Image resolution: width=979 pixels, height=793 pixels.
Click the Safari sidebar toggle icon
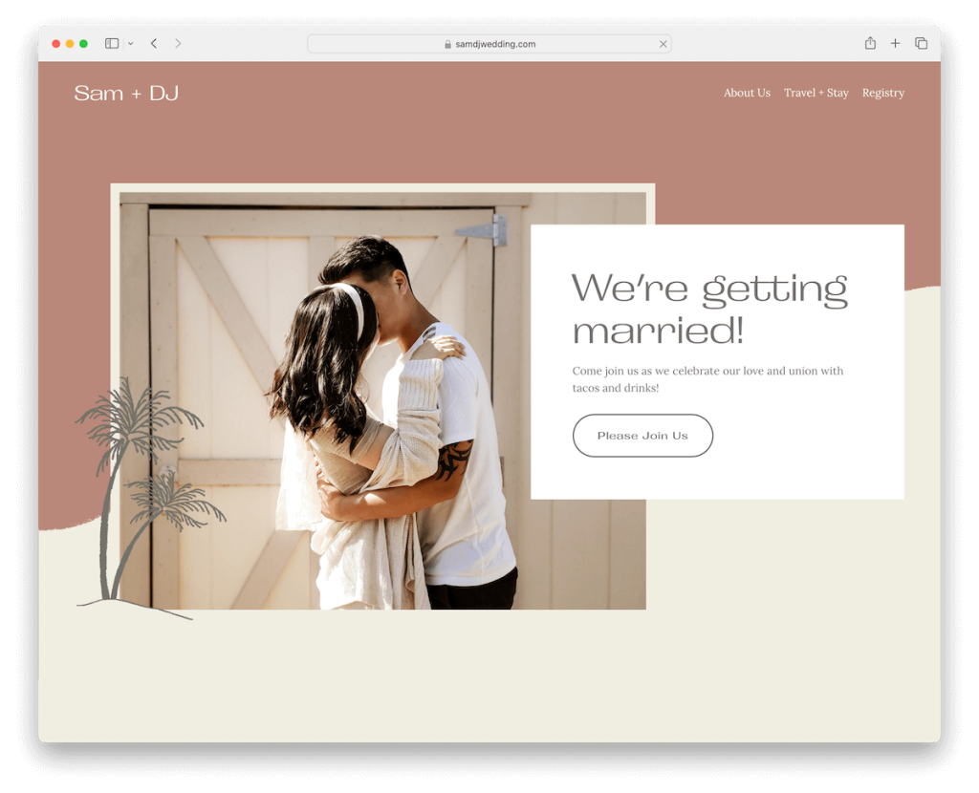click(112, 44)
